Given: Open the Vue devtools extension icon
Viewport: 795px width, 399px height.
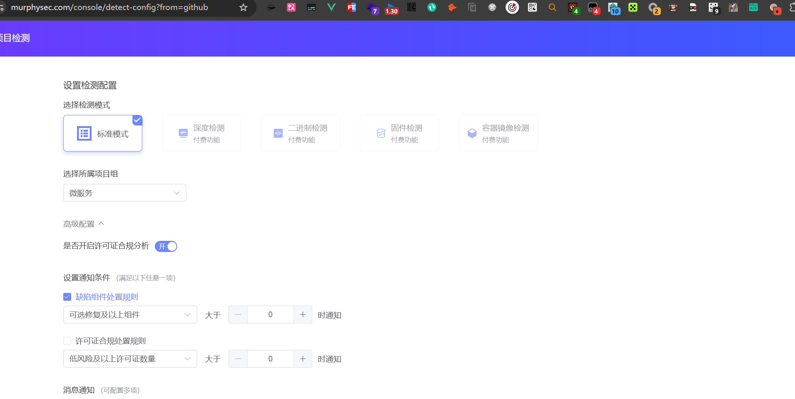Looking at the screenshot, I should point(331,7).
